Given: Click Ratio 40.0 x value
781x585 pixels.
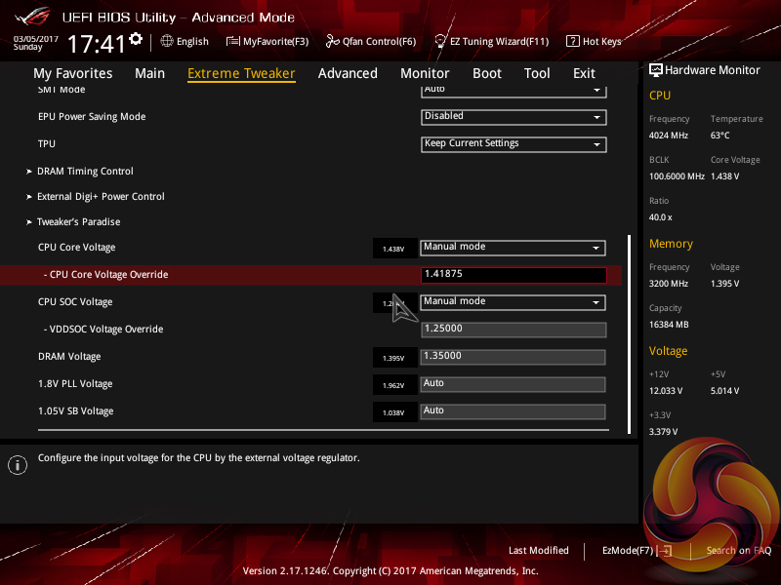Looking at the screenshot, I should [x=661, y=217].
